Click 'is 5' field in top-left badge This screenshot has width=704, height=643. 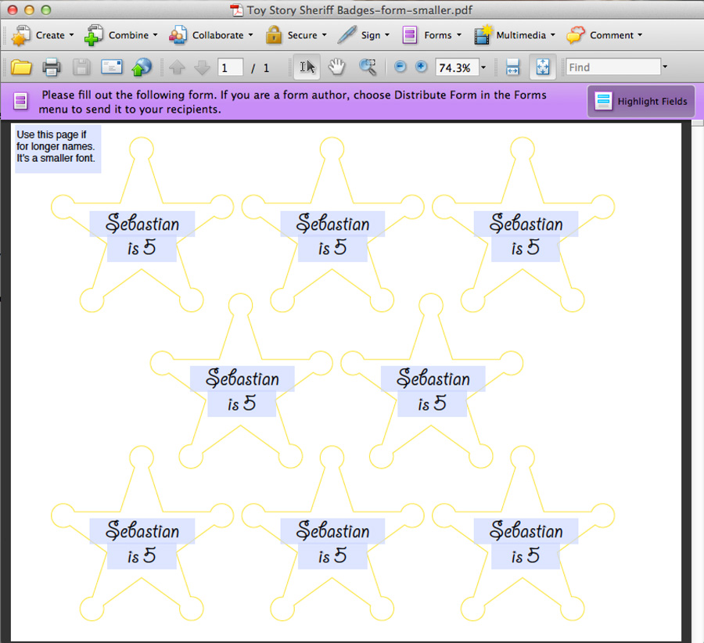click(x=142, y=249)
